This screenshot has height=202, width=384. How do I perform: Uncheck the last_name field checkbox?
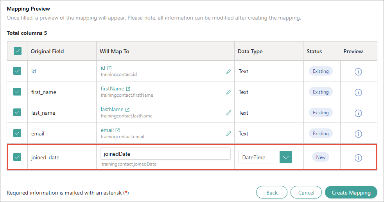(x=17, y=112)
